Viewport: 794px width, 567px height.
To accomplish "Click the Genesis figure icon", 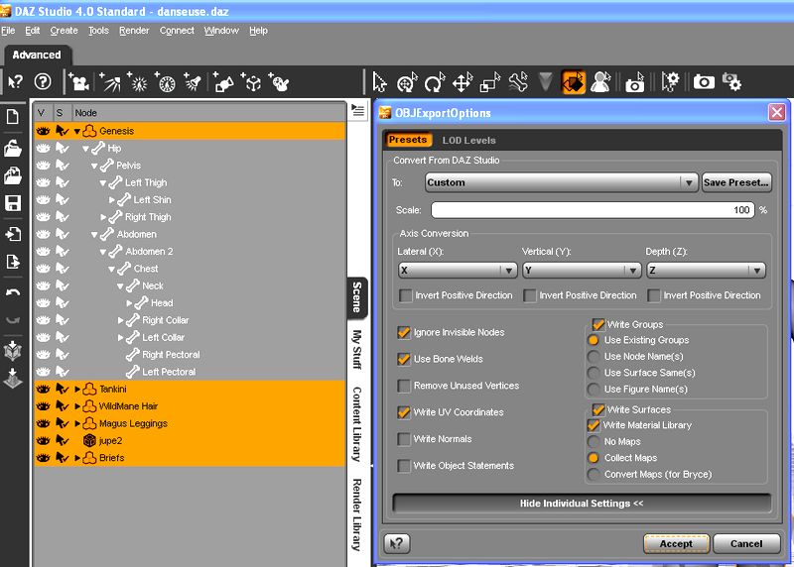I will (89, 131).
